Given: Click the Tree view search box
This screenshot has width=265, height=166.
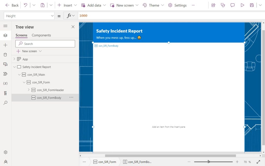Looking at the screenshot, I should click(45, 44).
